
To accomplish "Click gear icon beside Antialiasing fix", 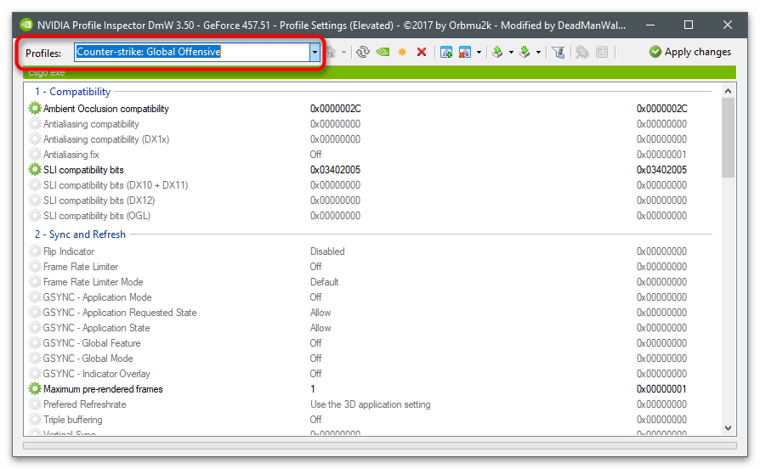I will coord(34,154).
